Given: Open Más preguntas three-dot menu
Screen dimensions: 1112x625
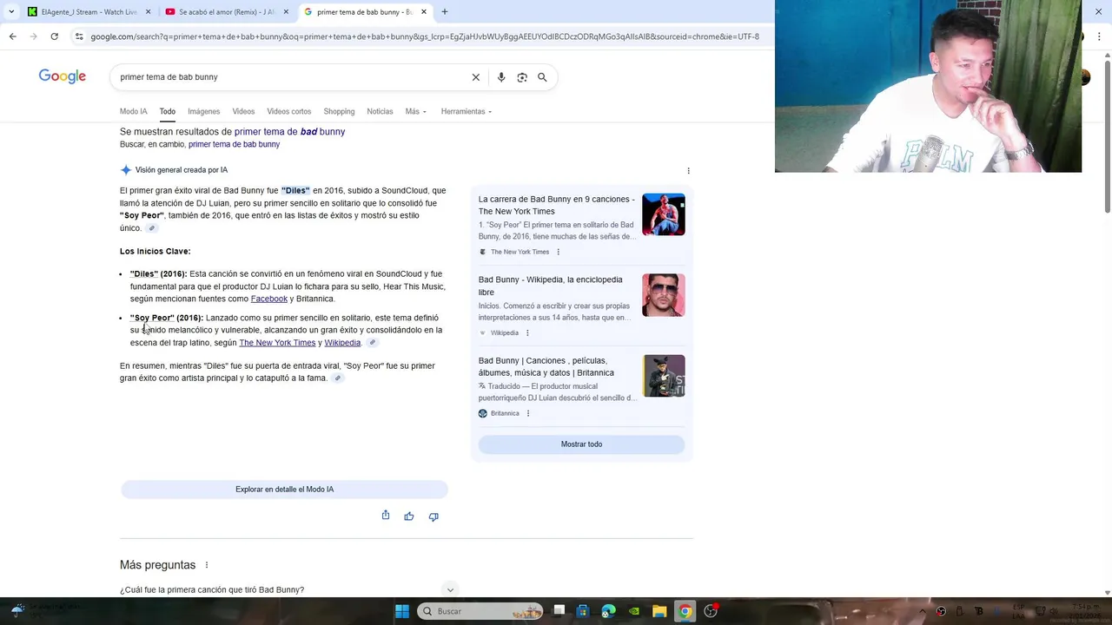Looking at the screenshot, I should click(207, 565).
